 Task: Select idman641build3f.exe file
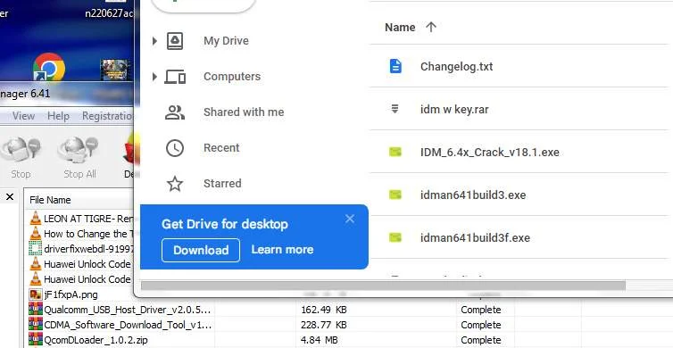(x=475, y=237)
